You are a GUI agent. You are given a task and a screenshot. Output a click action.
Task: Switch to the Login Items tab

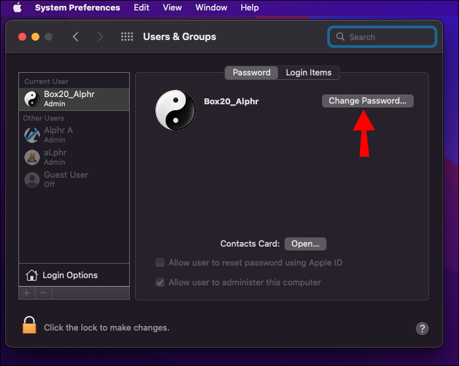(x=309, y=73)
